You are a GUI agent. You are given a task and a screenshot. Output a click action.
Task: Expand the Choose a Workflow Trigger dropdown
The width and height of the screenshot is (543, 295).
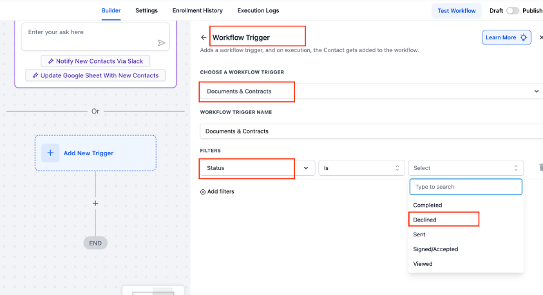point(536,91)
